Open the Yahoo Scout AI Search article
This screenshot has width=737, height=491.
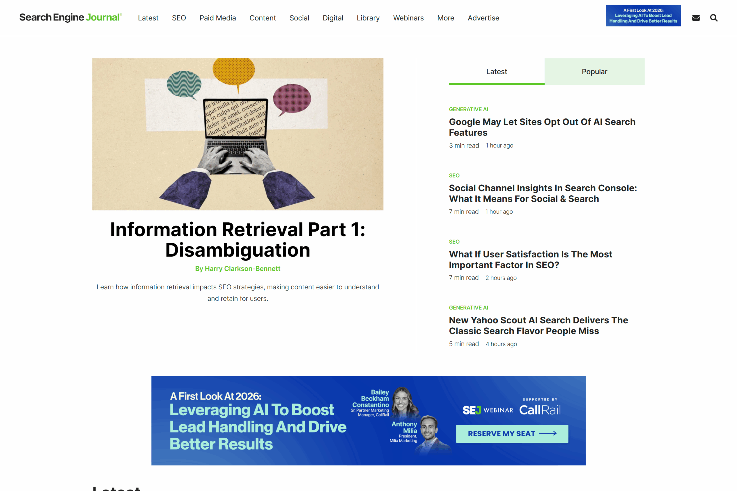pyautogui.click(x=538, y=325)
